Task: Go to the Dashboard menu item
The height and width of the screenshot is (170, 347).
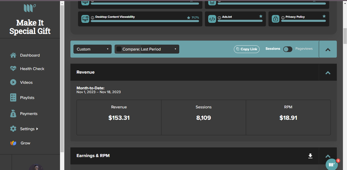Action: coord(30,55)
